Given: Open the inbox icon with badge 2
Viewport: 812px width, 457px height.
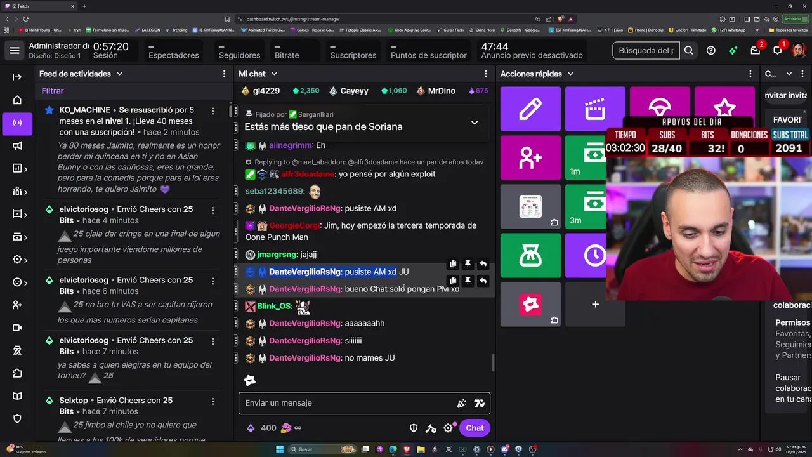Looking at the screenshot, I should click(756, 50).
